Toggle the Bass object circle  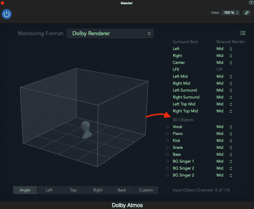click(167, 154)
